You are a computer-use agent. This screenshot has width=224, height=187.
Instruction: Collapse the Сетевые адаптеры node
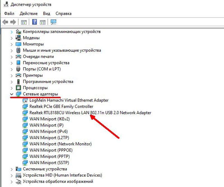[x=11, y=94]
